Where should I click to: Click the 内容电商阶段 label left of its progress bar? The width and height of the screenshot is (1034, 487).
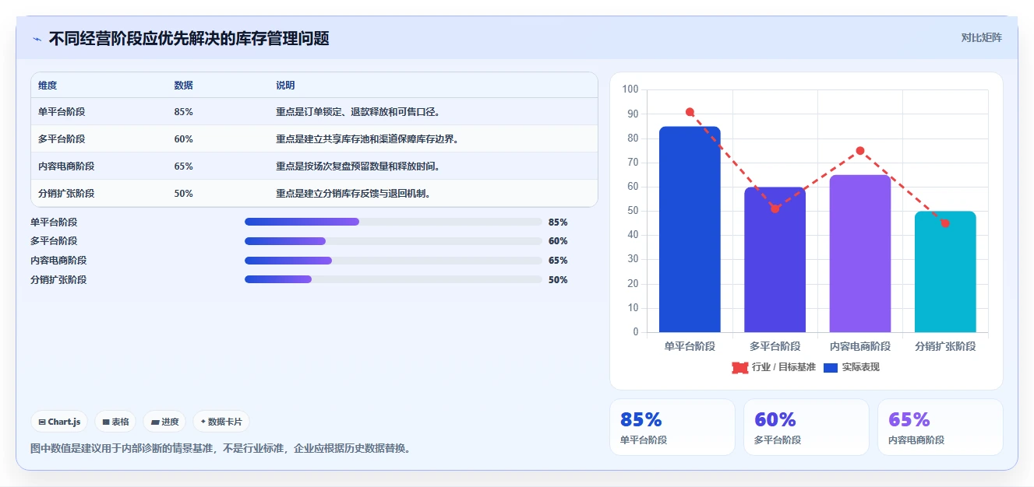coord(58,261)
